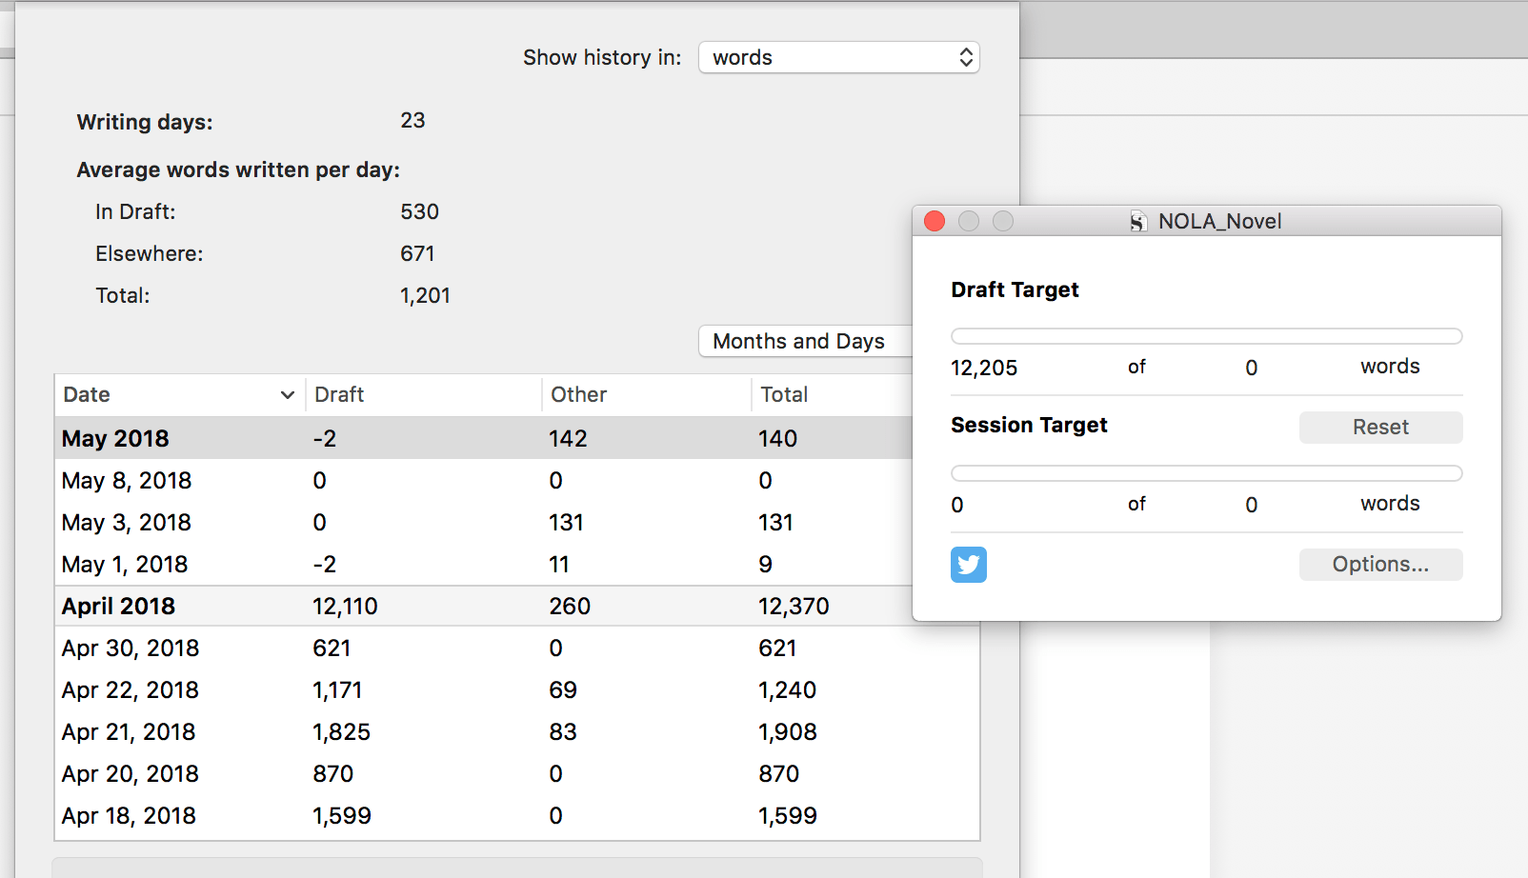
Task: Click the session target word goal value
Action: 1251,505
